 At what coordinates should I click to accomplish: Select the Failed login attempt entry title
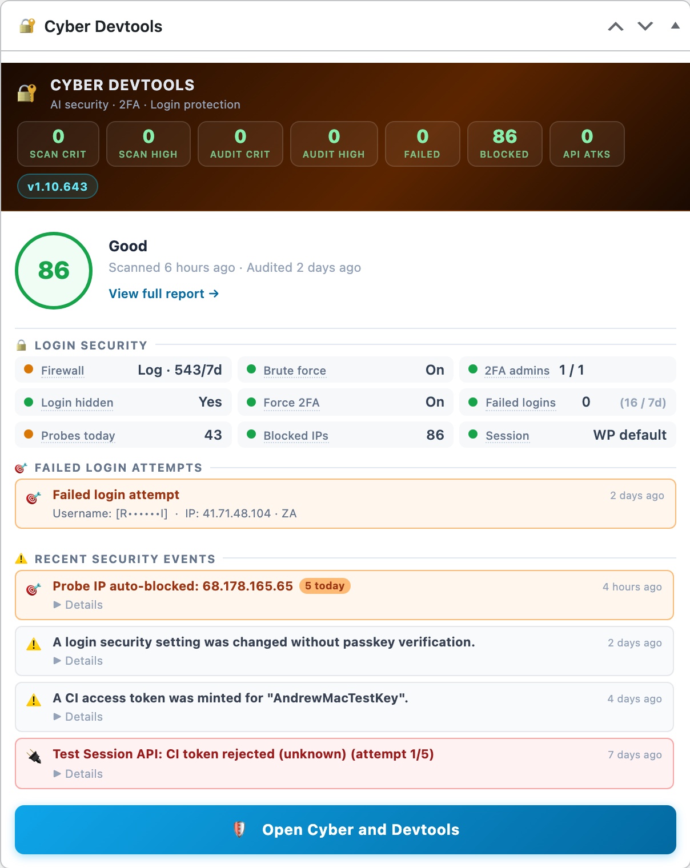(116, 495)
